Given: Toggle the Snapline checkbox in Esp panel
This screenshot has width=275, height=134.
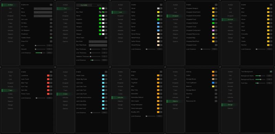Looking at the screenshot, I should (x=106, y=20).
